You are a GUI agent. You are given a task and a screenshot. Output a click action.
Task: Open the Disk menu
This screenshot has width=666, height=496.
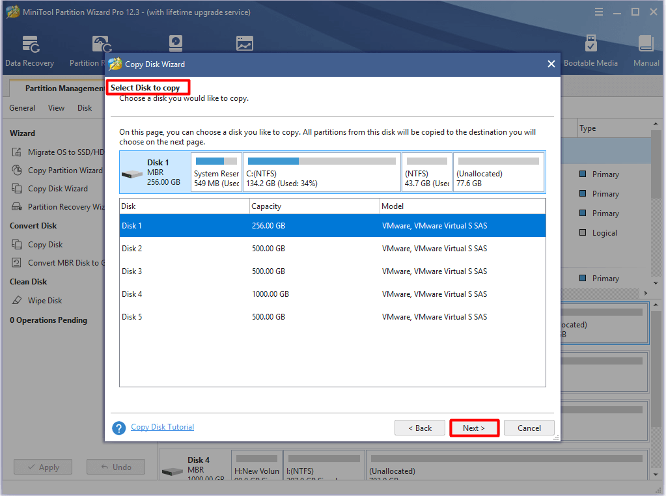coord(85,108)
